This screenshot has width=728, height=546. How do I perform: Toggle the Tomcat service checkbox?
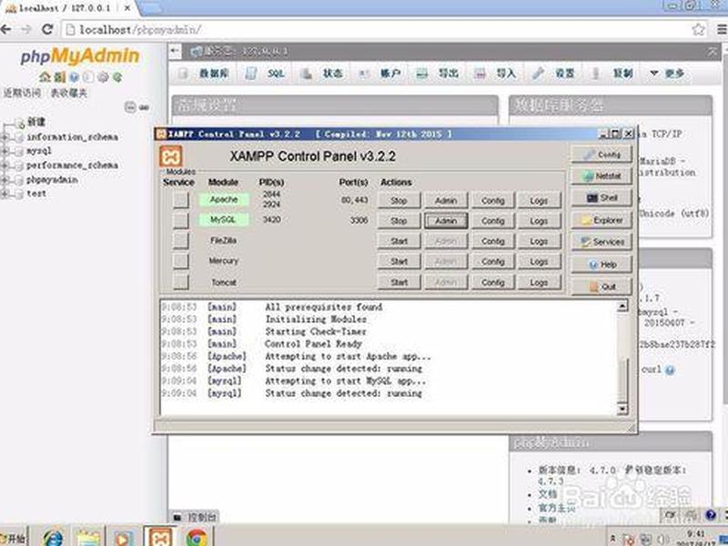point(181,281)
